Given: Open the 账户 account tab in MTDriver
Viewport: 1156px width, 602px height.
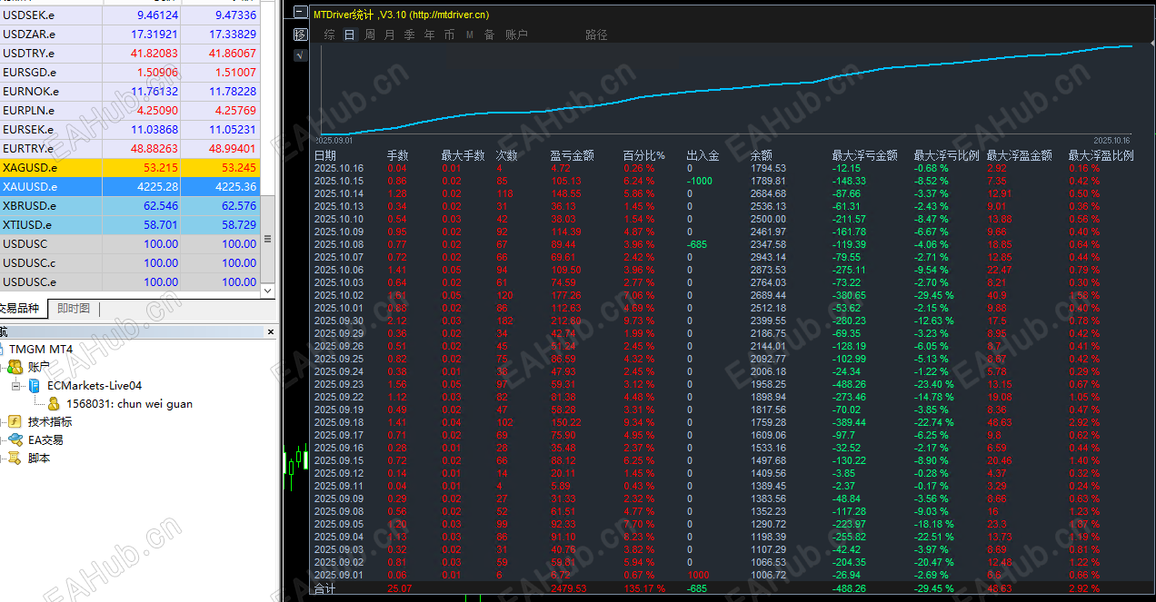Looking at the screenshot, I should click(516, 35).
